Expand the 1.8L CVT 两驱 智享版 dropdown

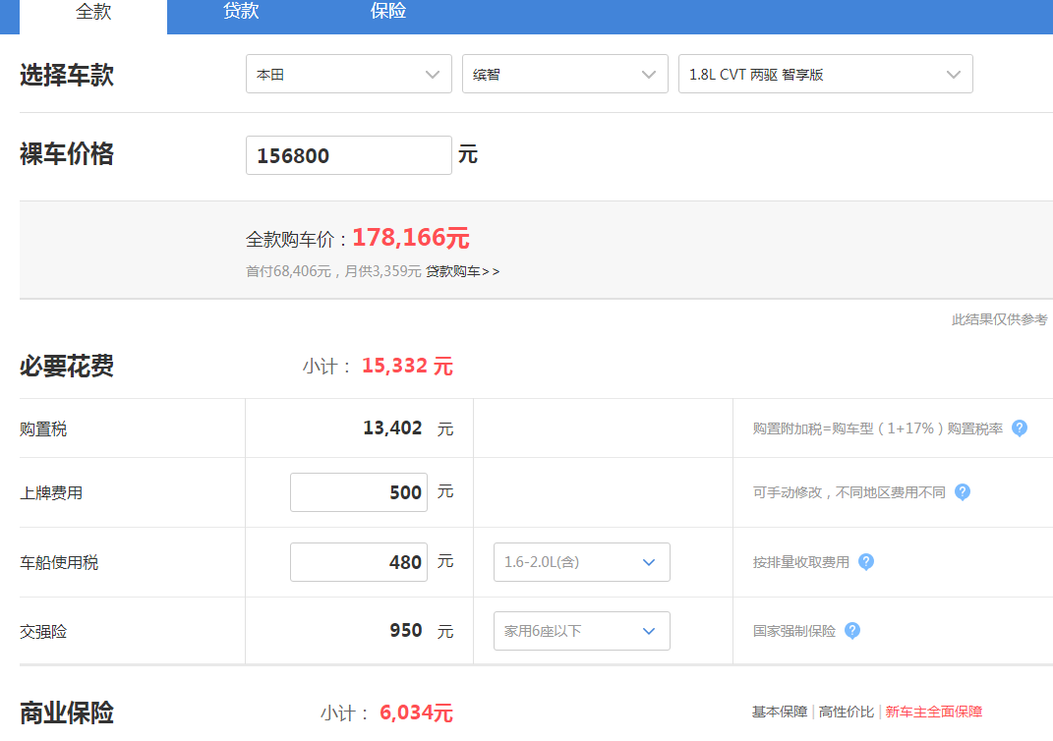coord(825,74)
